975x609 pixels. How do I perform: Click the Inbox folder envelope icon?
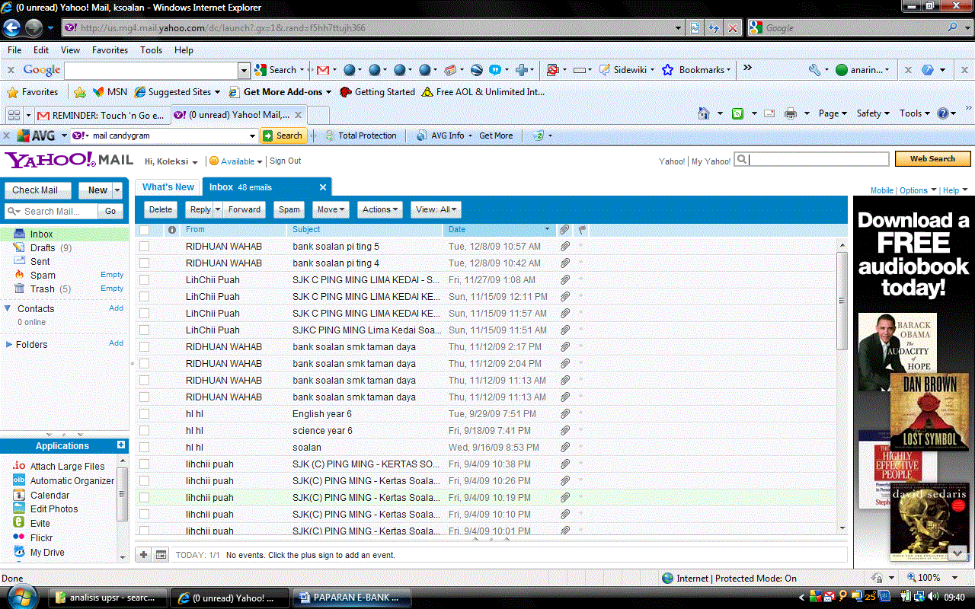pos(19,234)
